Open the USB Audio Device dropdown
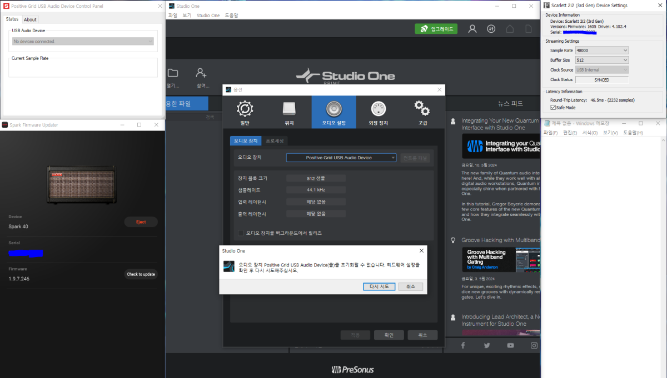Viewport: 667px width, 378px height. [83, 41]
